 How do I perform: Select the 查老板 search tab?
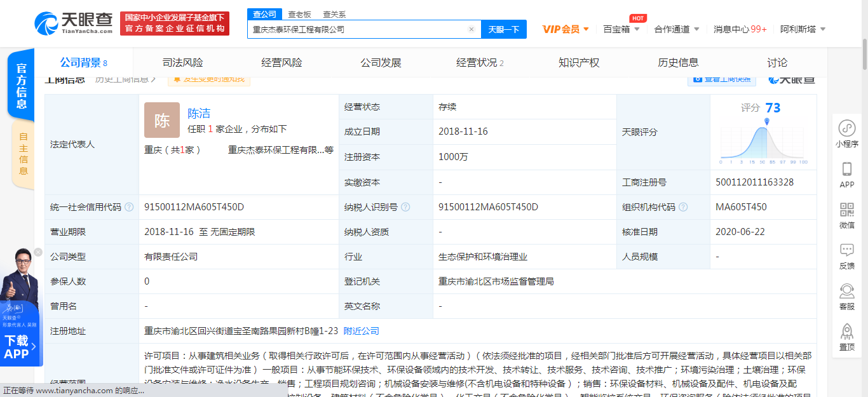click(x=299, y=14)
